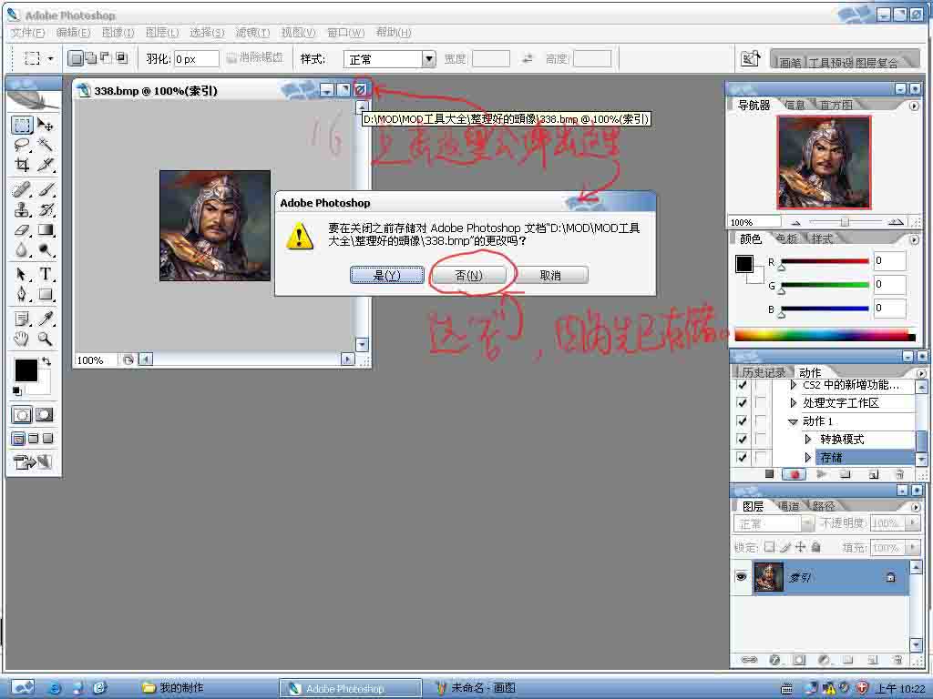Click 取消 to cancel closing

(550, 275)
